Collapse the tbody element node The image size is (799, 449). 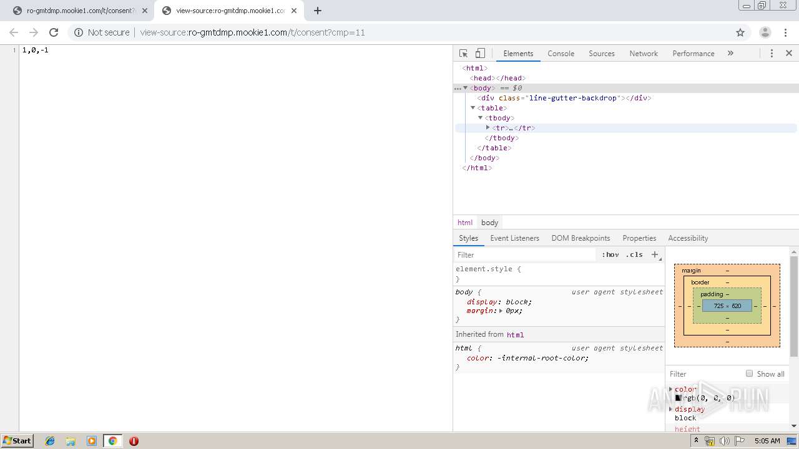481,118
